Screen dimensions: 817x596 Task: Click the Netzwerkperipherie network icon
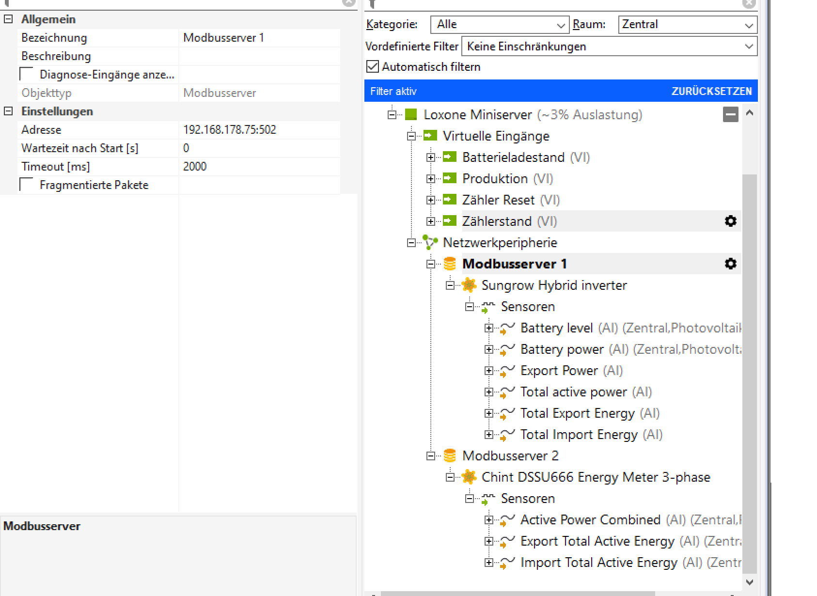click(x=430, y=243)
